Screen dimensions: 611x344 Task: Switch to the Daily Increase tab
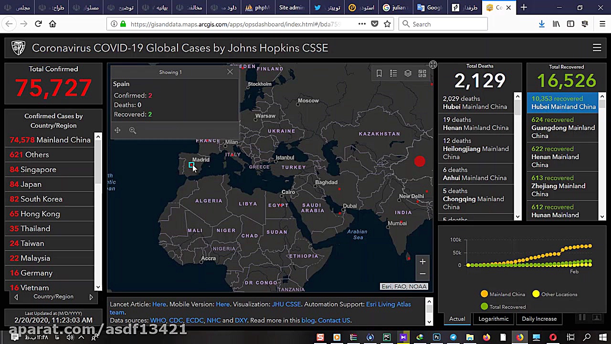(x=539, y=319)
